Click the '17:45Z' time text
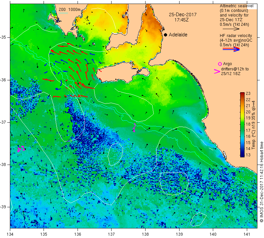 coord(181,20)
